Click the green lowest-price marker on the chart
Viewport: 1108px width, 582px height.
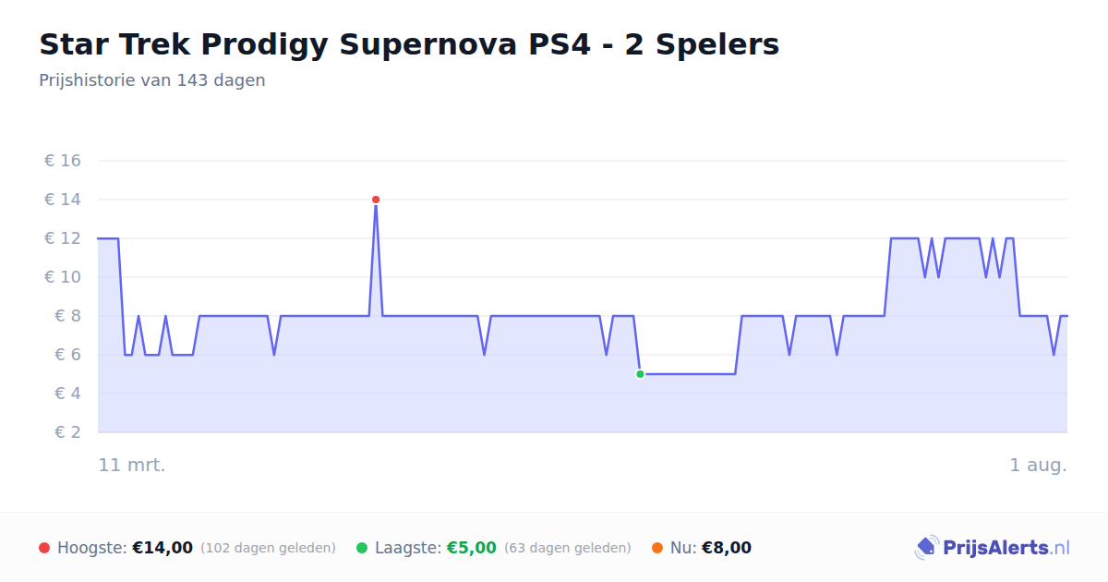tap(640, 374)
